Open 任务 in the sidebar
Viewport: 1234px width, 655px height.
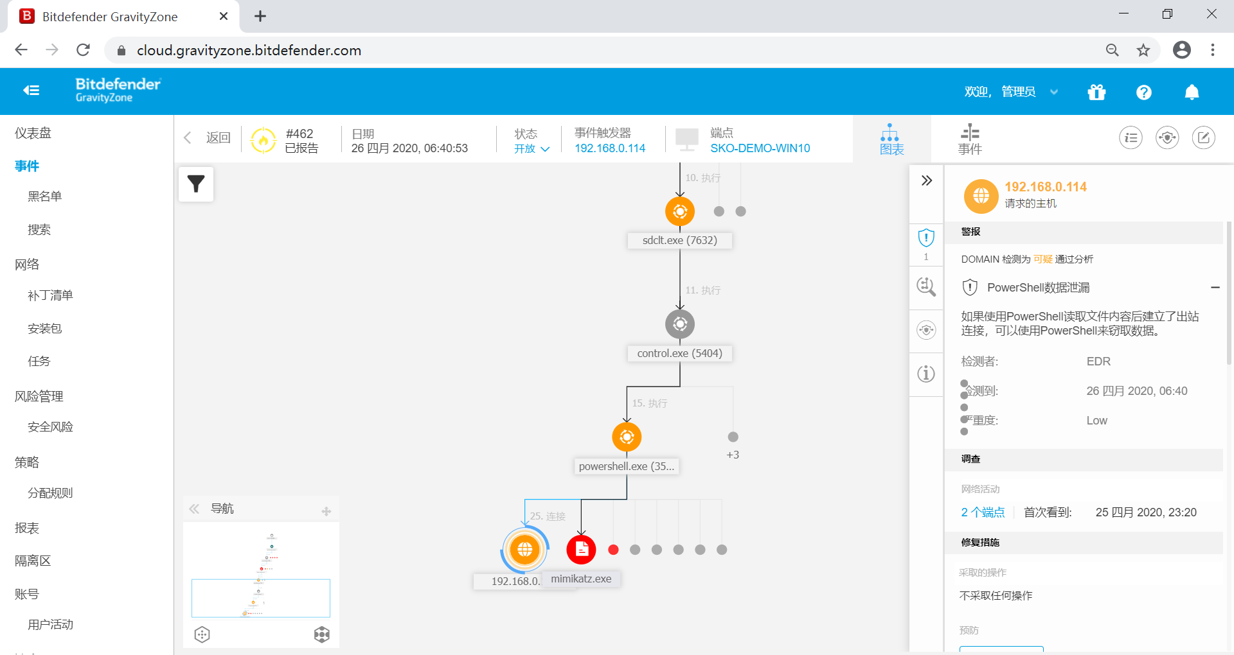point(39,362)
